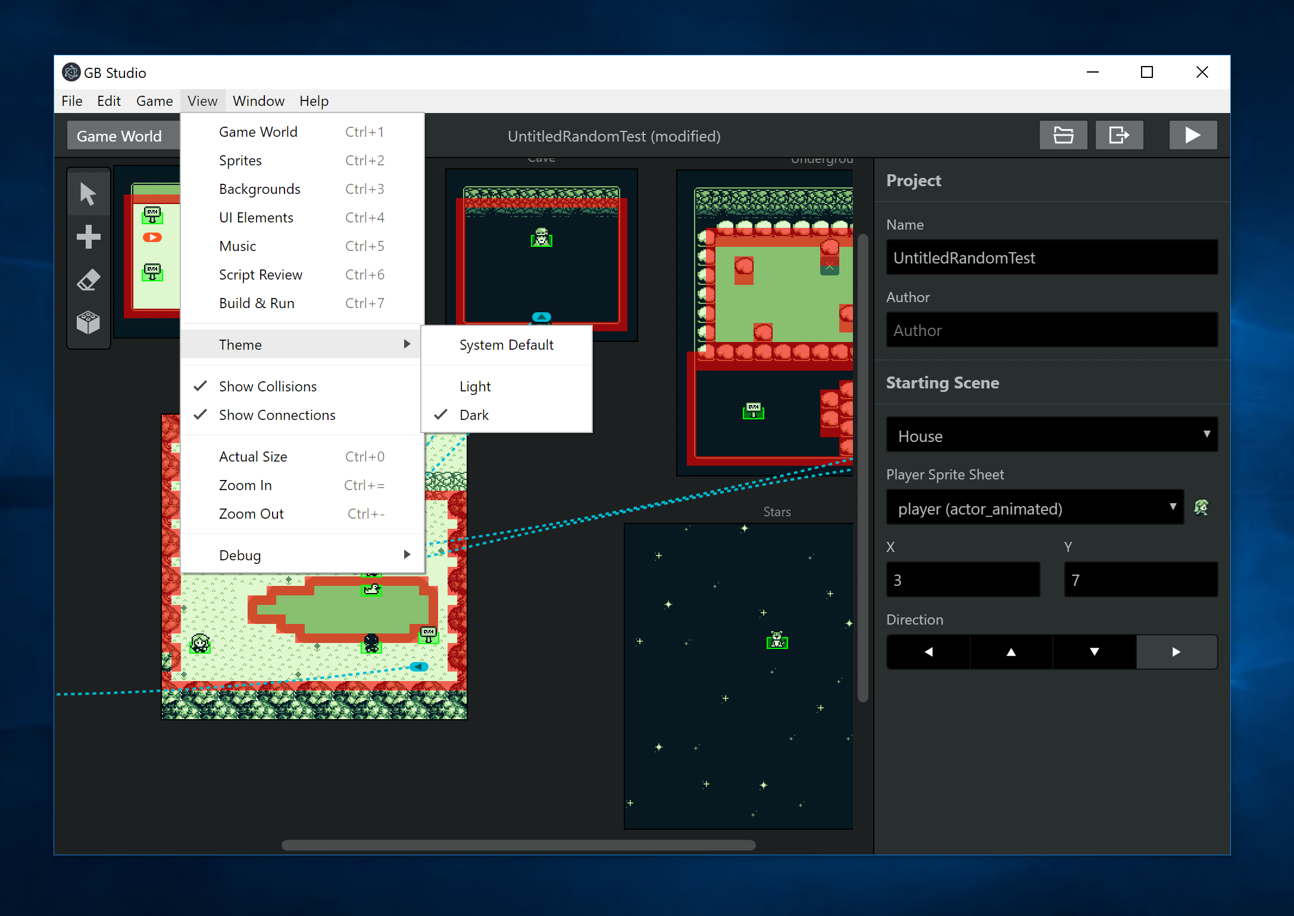Select the blue connection arrow marker outdoors
1294x916 pixels.
tap(419, 667)
